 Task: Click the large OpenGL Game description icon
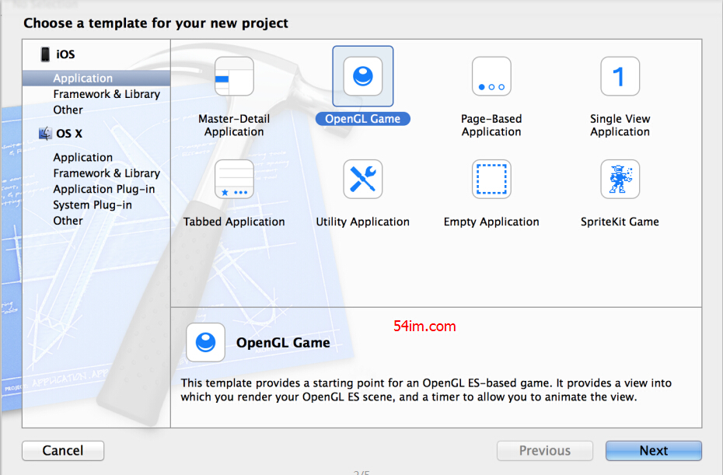206,343
